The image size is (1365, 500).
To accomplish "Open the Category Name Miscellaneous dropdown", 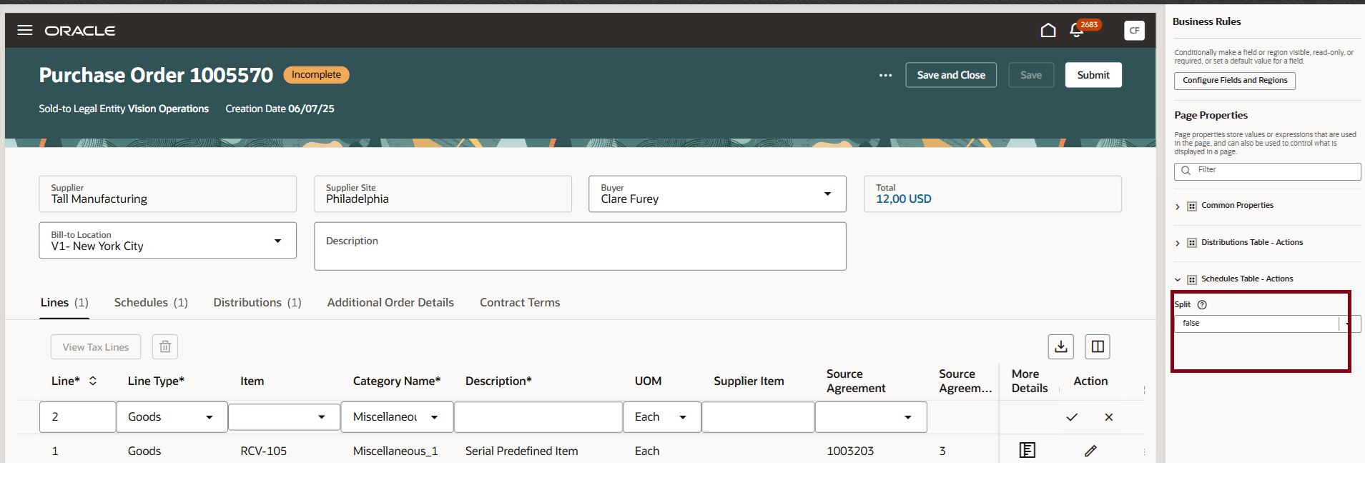I will pos(434,417).
